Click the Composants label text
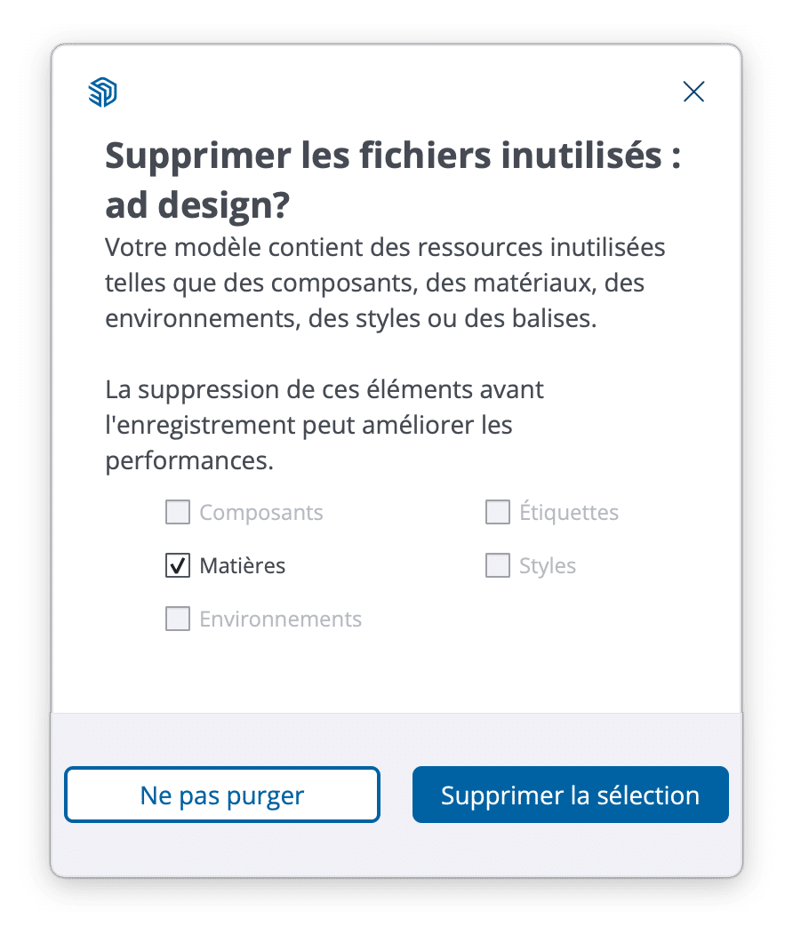Viewport: 793px width, 935px height. 261,513
